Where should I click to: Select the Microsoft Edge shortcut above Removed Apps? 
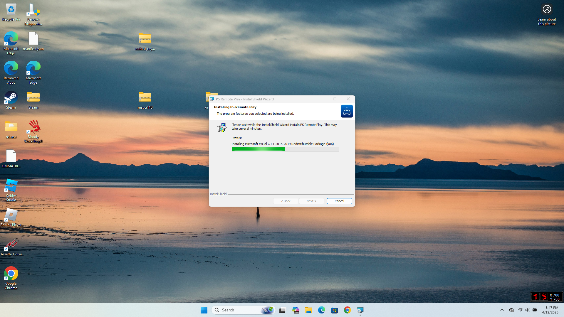pos(11,43)
